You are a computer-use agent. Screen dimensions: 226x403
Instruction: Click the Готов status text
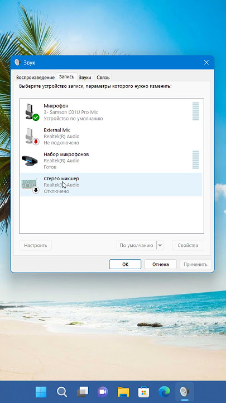[50, 167]
